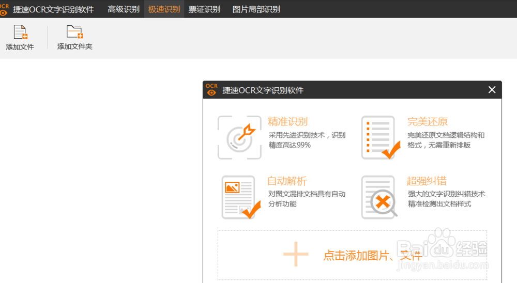Click the text 精准检测出文档样式
The image size is (517, 283).
click(x=439, y=204)
